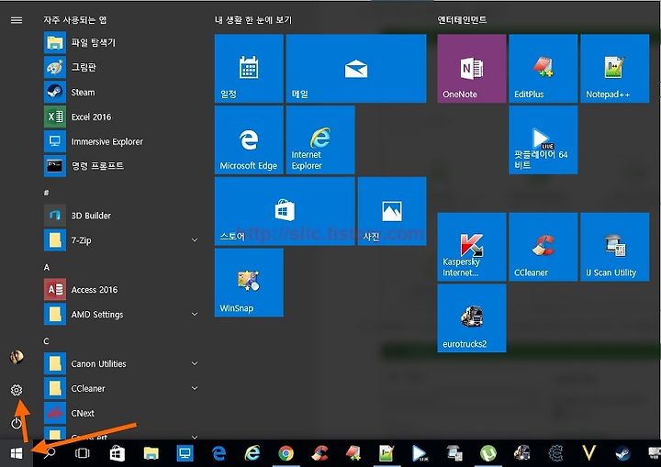Open Euro Truck icon on the taskbar
The height and width of the screenshot is (467, 661).
[x=521, y=453]
